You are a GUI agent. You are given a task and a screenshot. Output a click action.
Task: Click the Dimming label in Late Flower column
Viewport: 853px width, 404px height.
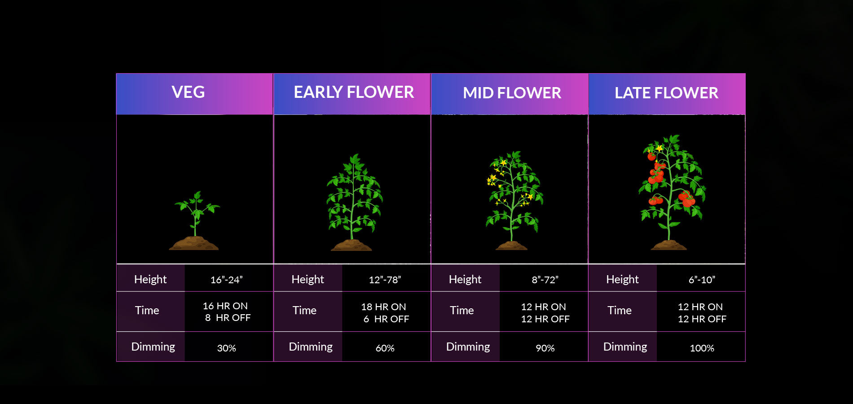[x=625, y=347]
